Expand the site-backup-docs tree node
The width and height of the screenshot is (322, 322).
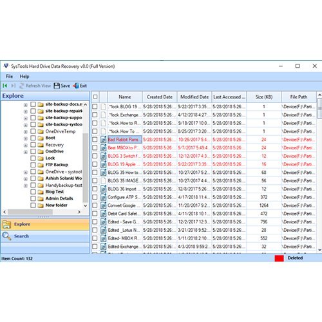(26, 105)
